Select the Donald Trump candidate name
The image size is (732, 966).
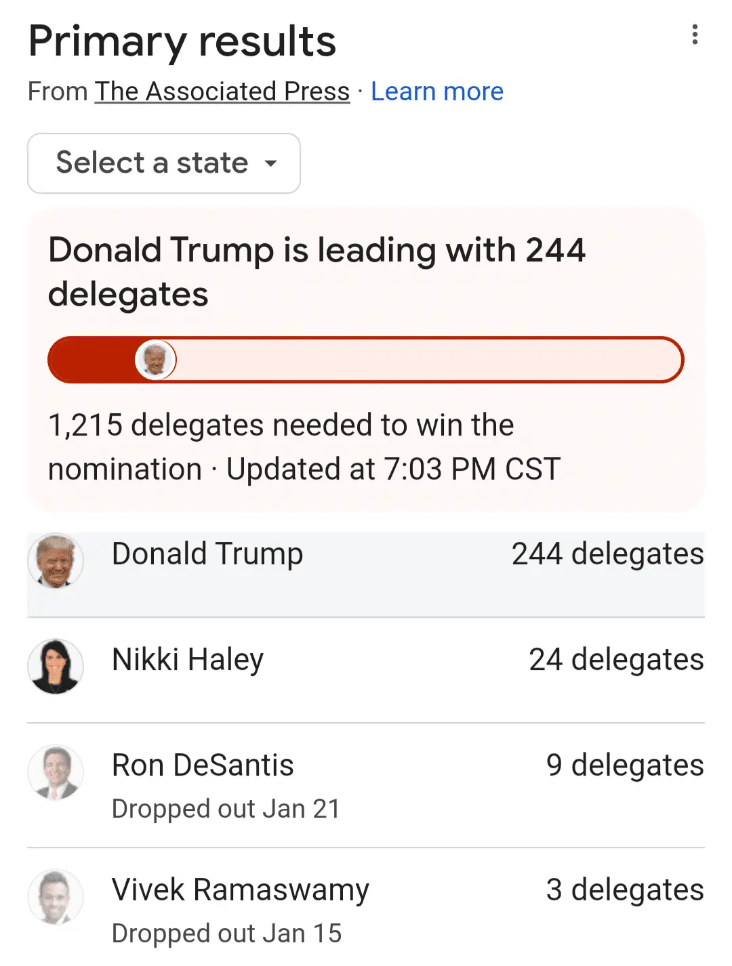tap(207, 554)
